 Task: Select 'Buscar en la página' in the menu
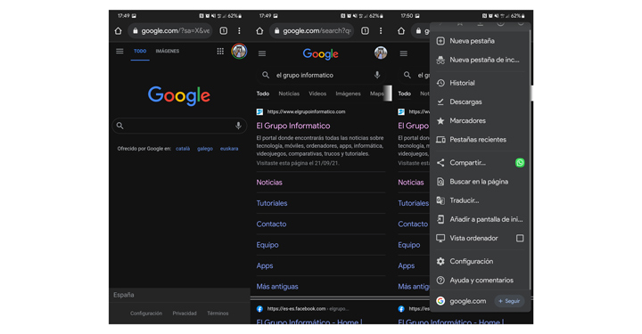480,182
